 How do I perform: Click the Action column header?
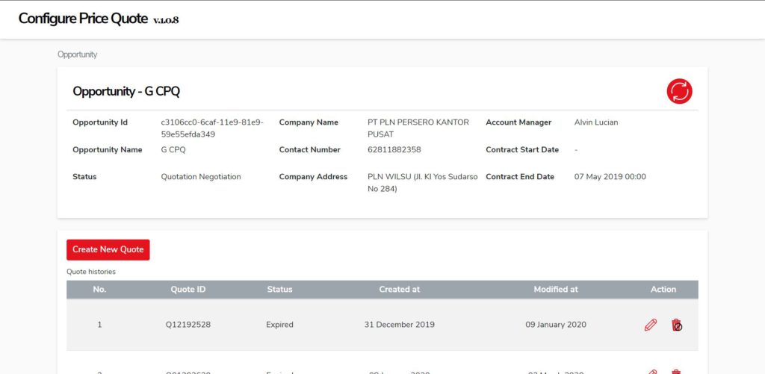click(x=663, y=289)
